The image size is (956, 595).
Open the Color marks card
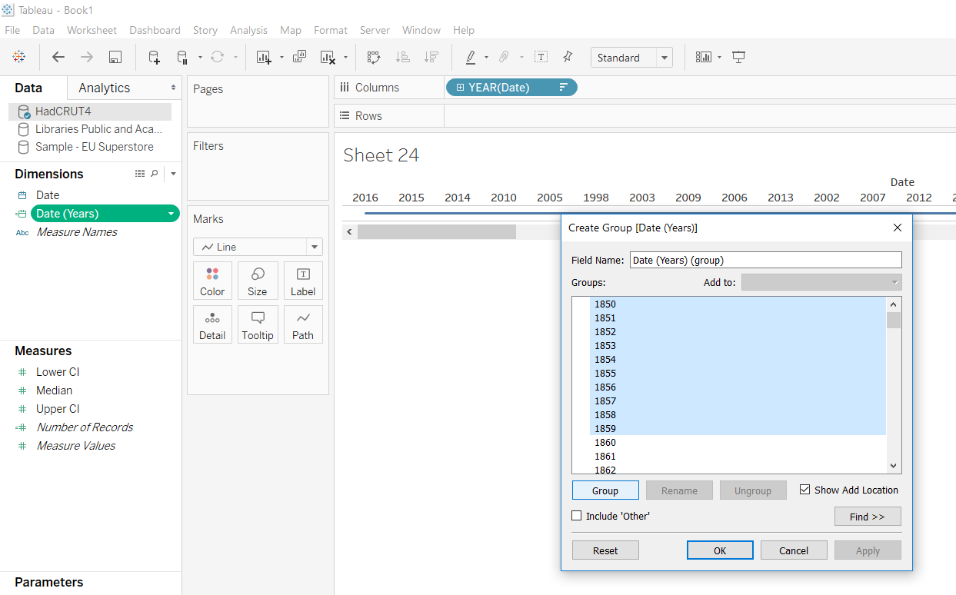click(212, 281)
